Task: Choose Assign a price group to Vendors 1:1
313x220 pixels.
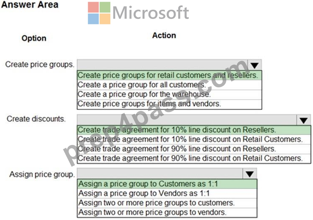Action: pyautogui.click(x=167, y=193)
